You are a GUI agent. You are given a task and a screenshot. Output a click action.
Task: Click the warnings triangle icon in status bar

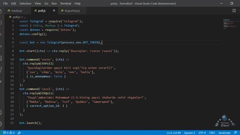pos(11,133)
